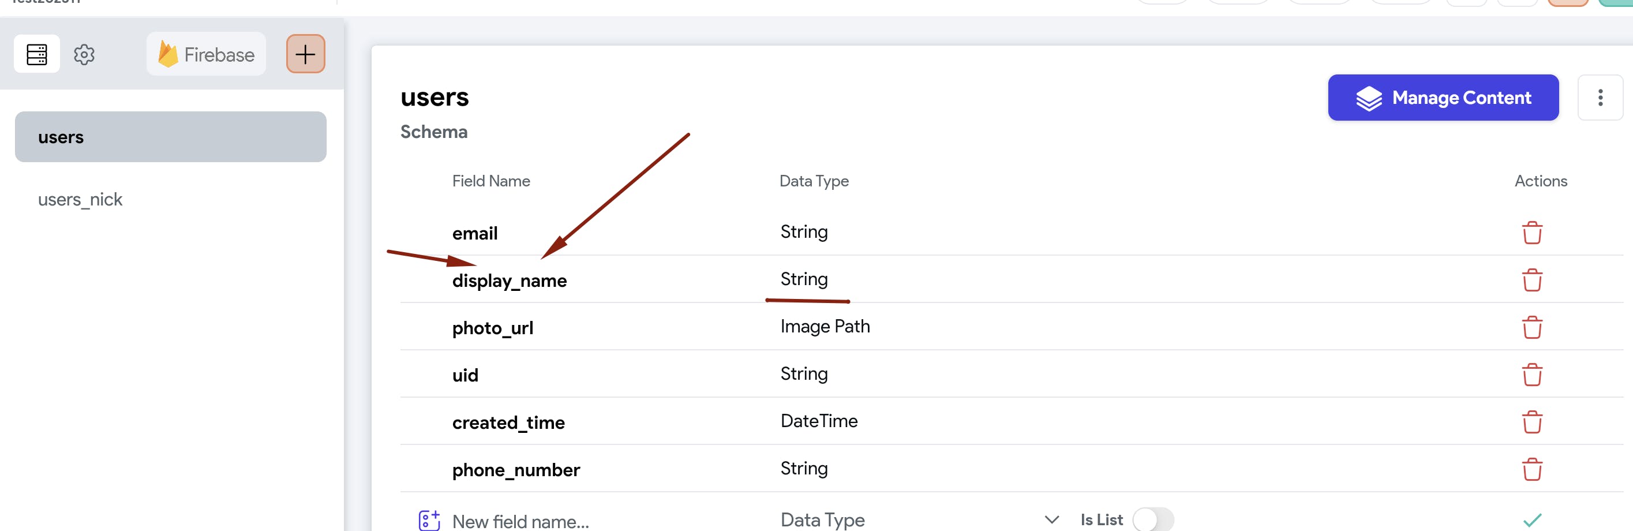Click the Image Path data type
1633x531 pixels.
tap(825, 327)
